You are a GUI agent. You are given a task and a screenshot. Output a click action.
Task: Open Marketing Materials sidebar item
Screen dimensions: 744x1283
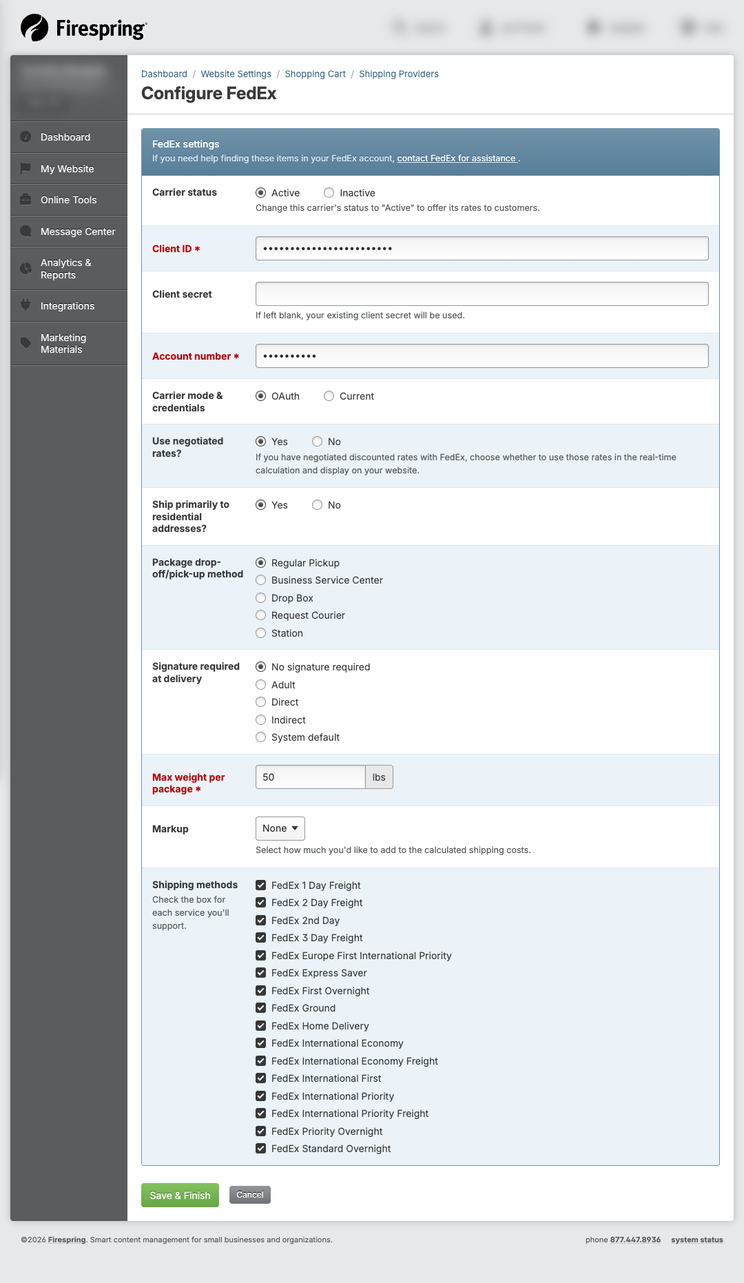69,343
